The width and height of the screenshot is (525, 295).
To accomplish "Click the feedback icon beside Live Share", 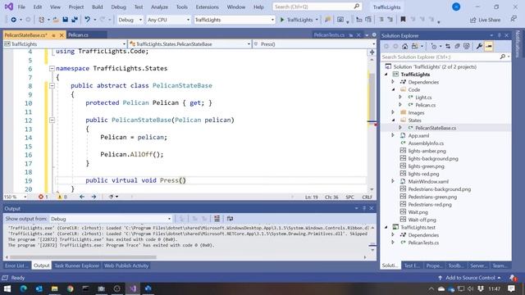I will [x=514, y=20].
